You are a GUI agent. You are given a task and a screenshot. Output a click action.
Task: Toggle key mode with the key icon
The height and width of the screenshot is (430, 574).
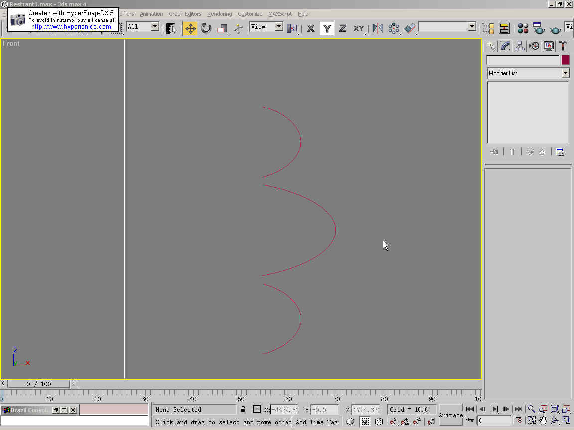coord(470,421)
